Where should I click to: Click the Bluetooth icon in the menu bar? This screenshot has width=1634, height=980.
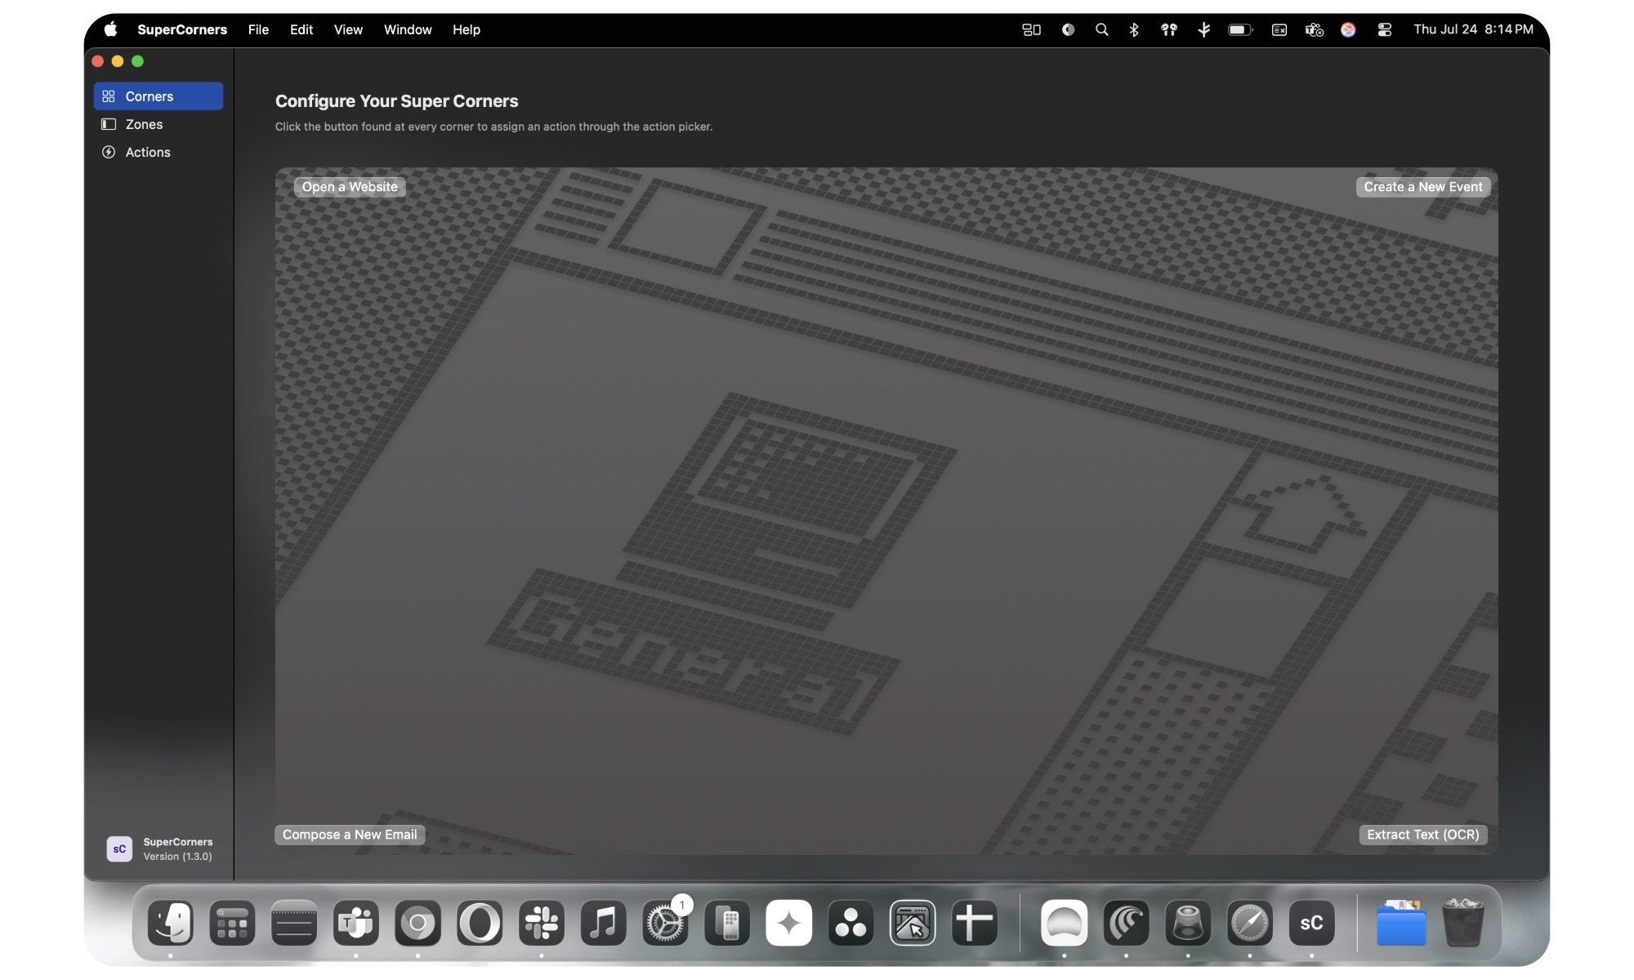[1134, 29]
